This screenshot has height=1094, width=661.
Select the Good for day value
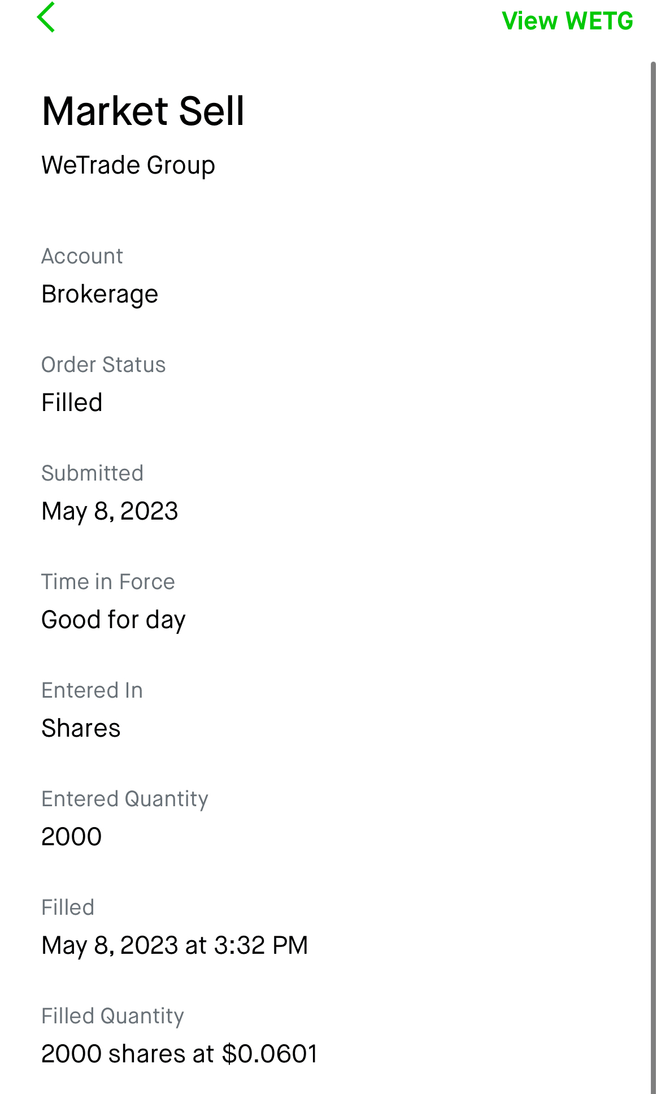point(114,620)
